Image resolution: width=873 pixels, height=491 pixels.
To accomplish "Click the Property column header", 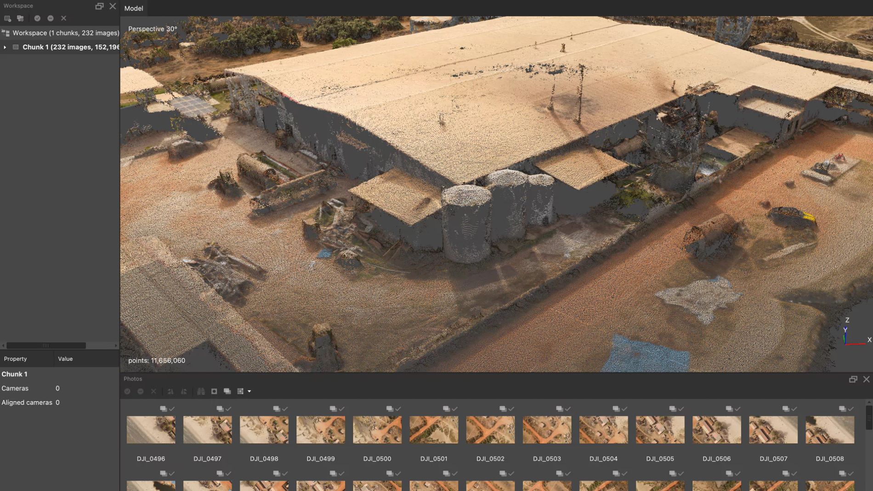I will click(x=16, y=359).
